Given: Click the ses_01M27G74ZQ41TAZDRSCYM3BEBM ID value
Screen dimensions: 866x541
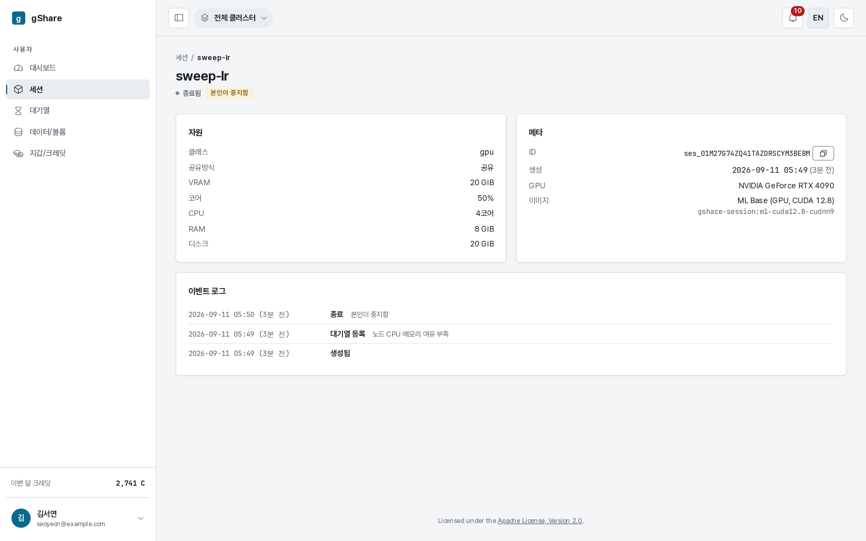Looking at the screenshot, I should pos(747,153).
